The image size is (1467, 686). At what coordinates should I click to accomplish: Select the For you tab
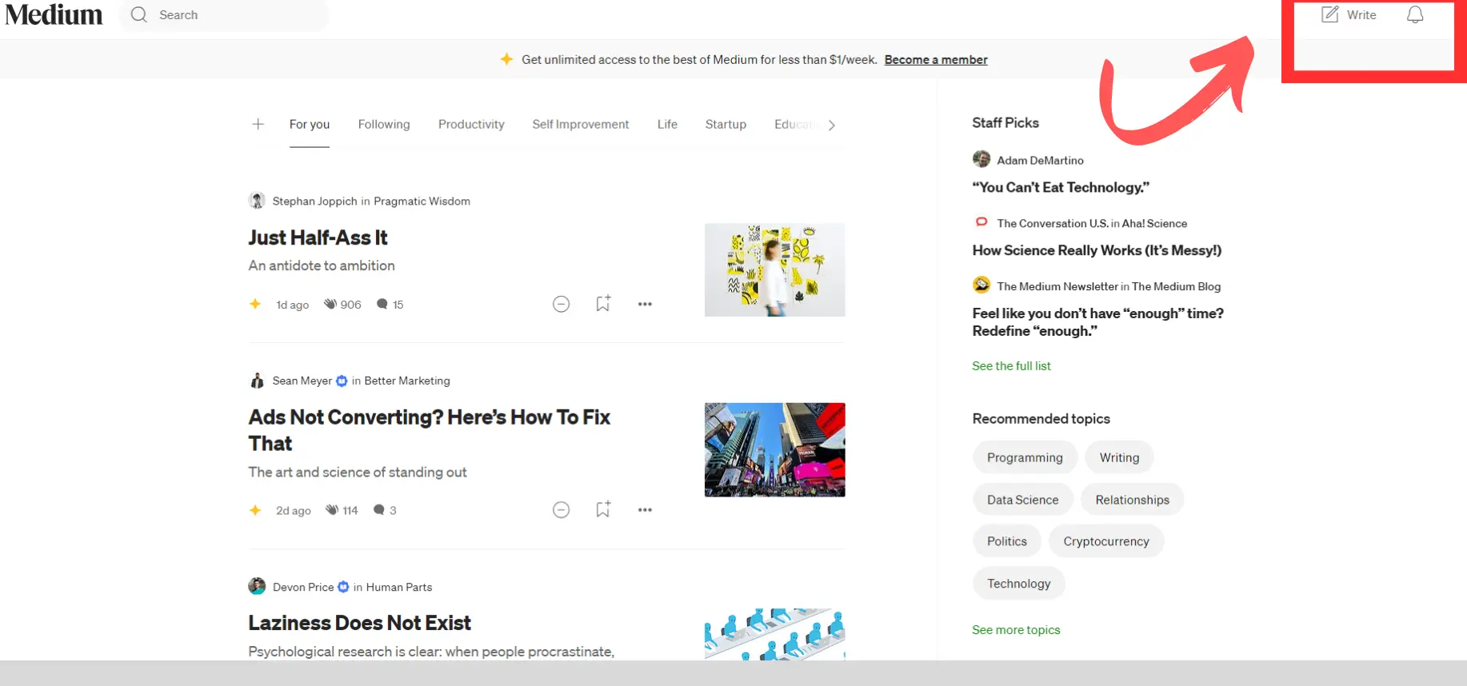310,124
